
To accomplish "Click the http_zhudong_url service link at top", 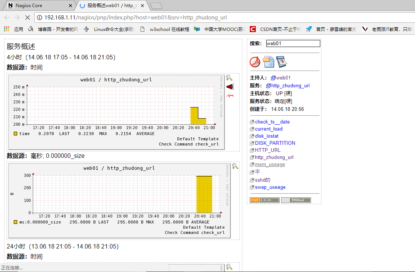I will (290, 86).
